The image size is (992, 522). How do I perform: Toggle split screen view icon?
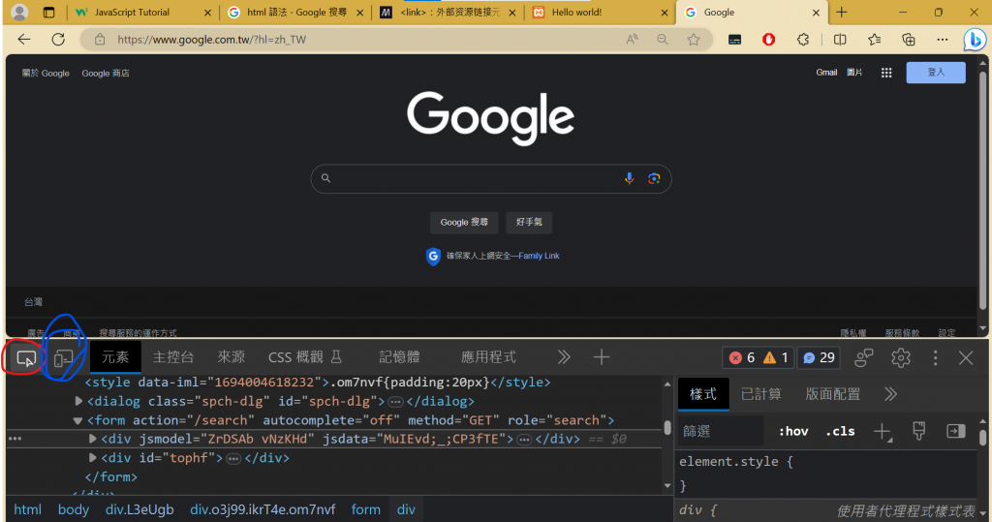[840, 40]
